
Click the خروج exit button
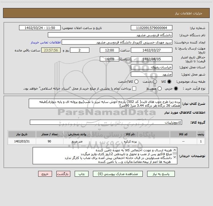(x=45, y=174)
